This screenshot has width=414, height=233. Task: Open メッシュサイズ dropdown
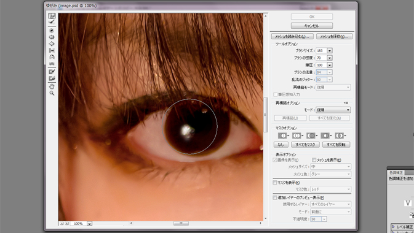click(330, 167)
